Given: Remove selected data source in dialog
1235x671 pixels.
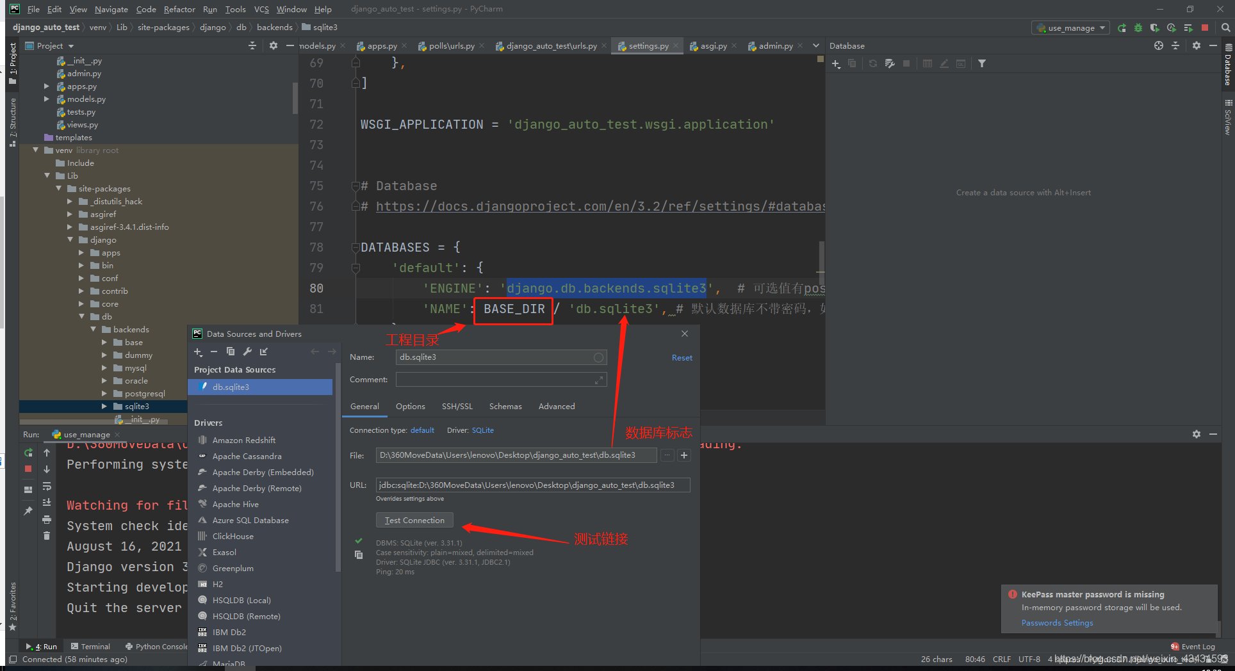Looking at the screenshot, I should coord(214,352).
